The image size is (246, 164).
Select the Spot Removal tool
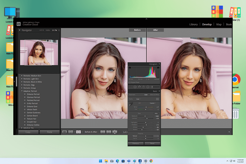coord(135,87)
